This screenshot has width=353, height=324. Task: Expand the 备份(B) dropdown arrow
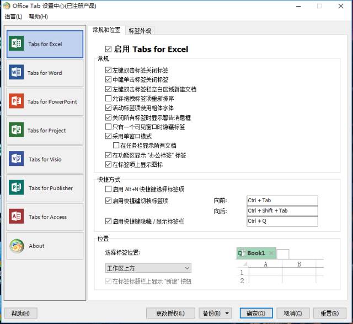(x=227, y=313)
